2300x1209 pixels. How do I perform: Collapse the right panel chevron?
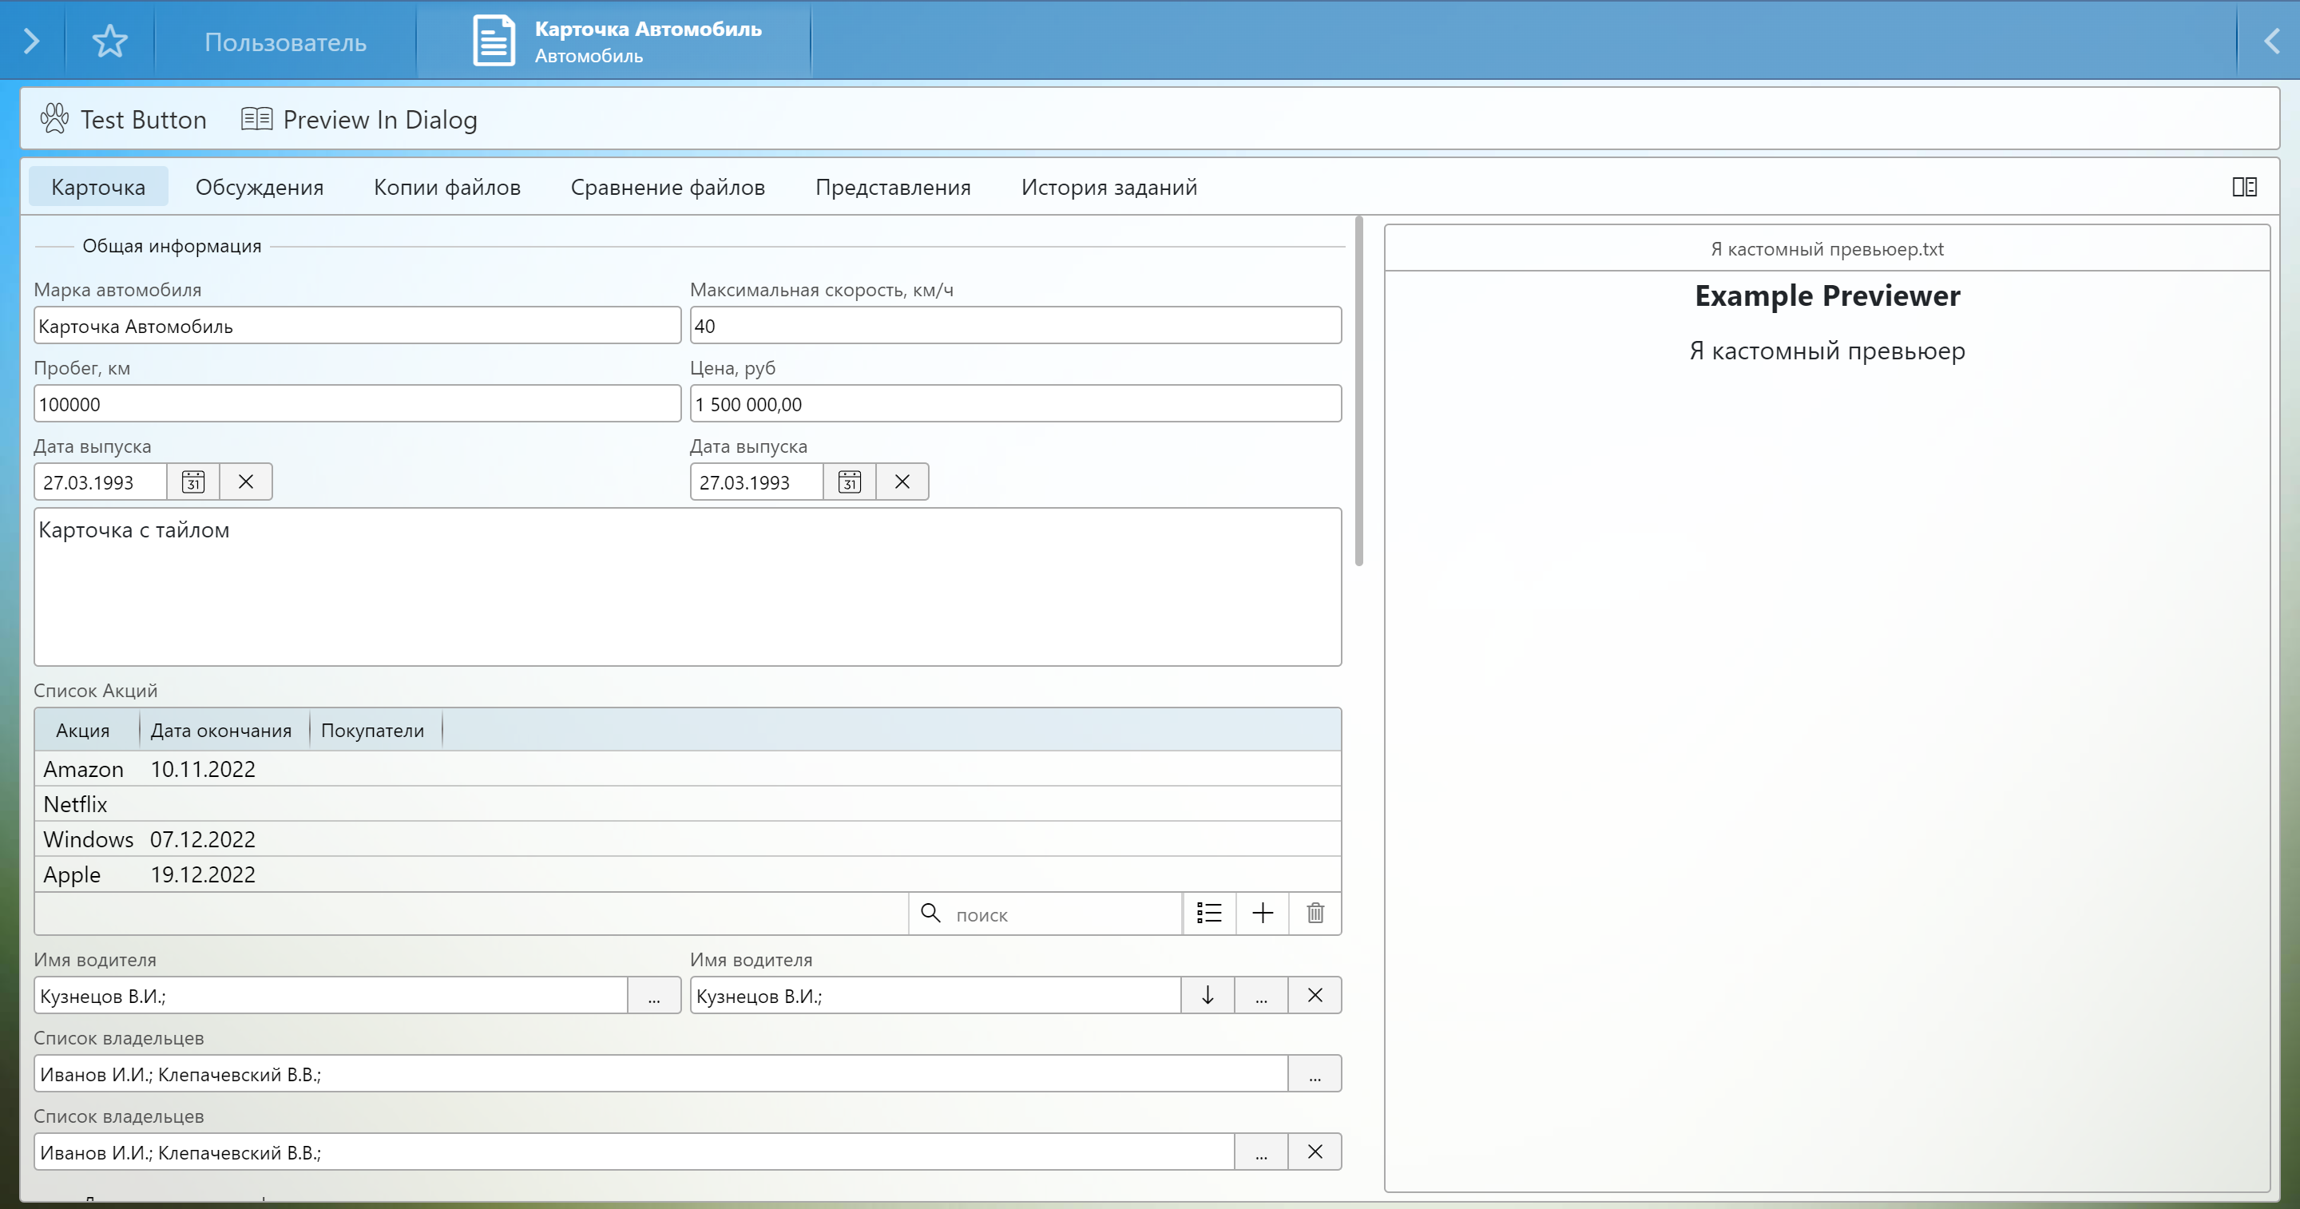click(x=2271, y=41)
